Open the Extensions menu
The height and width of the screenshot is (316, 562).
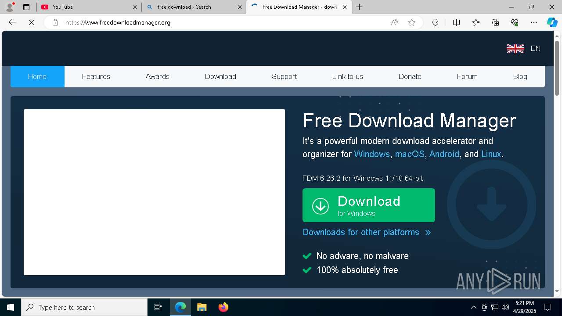(x=435, y=22)
